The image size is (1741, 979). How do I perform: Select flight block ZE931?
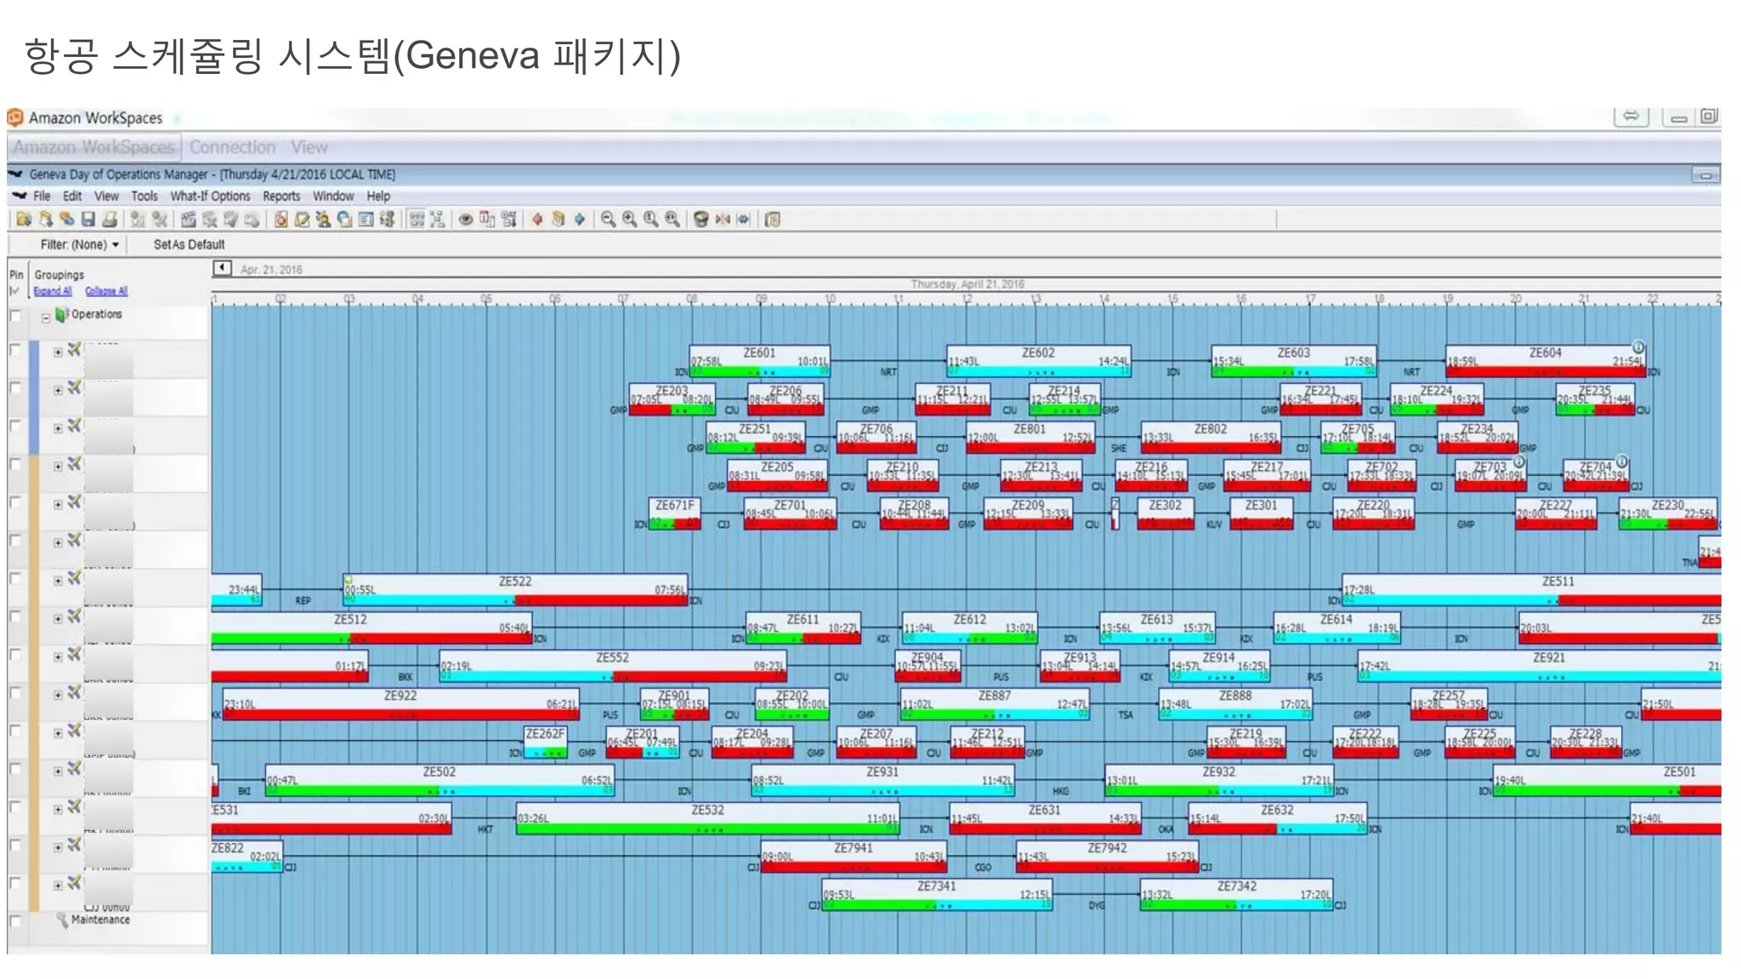(x=882, y=779)
